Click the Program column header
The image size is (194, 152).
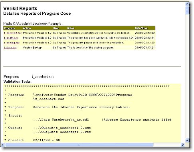point(10,28)
